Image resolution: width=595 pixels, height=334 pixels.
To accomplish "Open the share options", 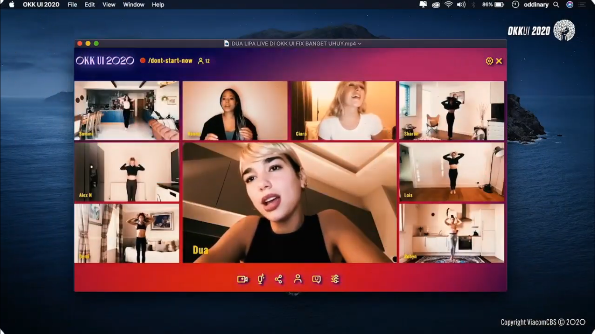I will click(279, 280).
